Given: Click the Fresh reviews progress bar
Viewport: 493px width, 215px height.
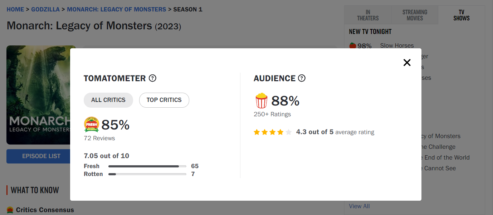Looking at the screenshot, I should [147, 166].
